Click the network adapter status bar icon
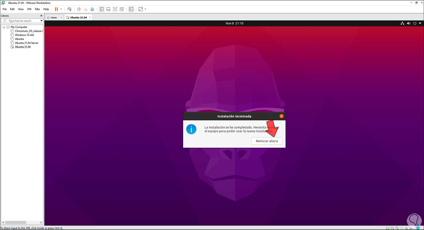The height and width of the screenshot is (230, 424). (x=397, y=228)
